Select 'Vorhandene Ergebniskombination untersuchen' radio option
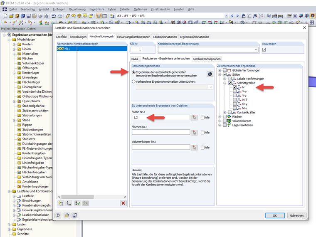Image resolution: width=316 pixels, height=237 pixels. tap(133, 81)
